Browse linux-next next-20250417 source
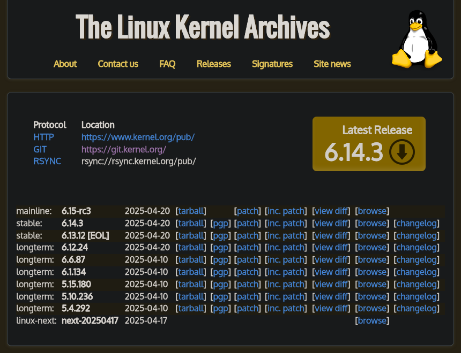This screenshot has width=461, height=353. pyautogui.click(x=372, y=321)
